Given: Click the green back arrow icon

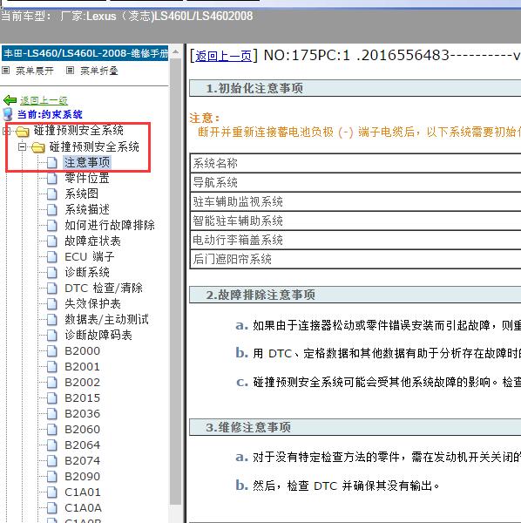Looking at the screenshot, I should (10, 100).
